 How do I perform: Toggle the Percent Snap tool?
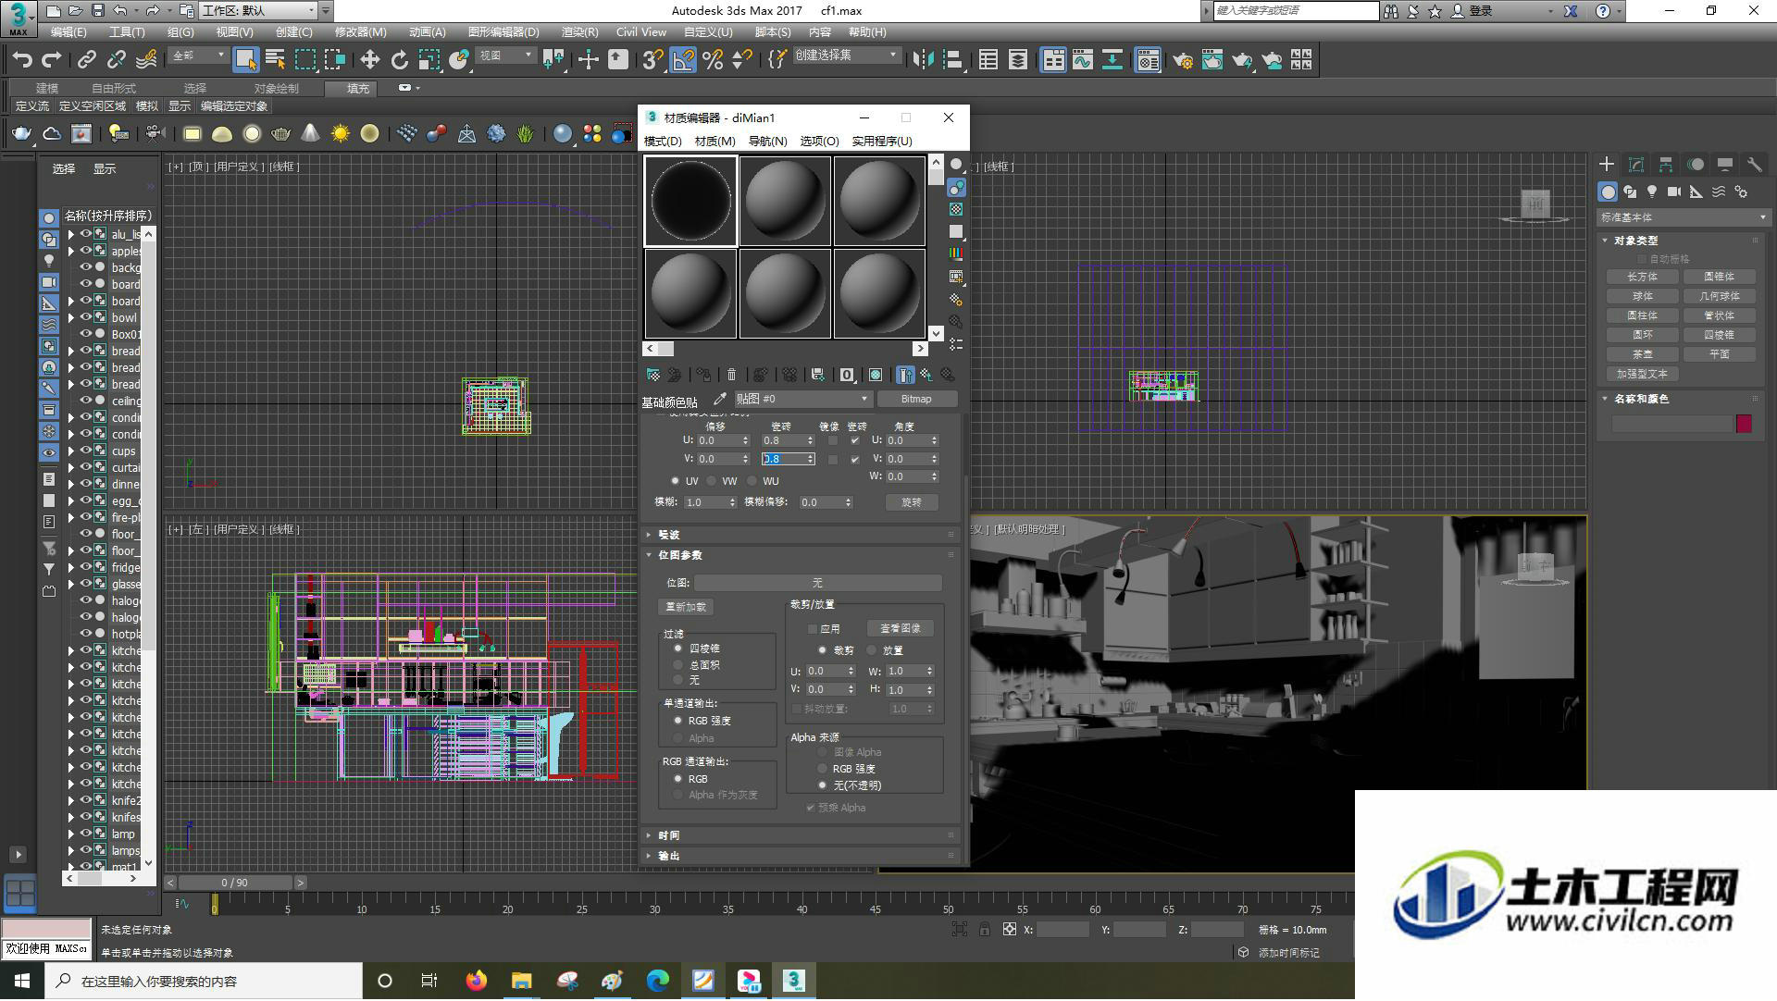pyautogui.click(x=713, y=60)
